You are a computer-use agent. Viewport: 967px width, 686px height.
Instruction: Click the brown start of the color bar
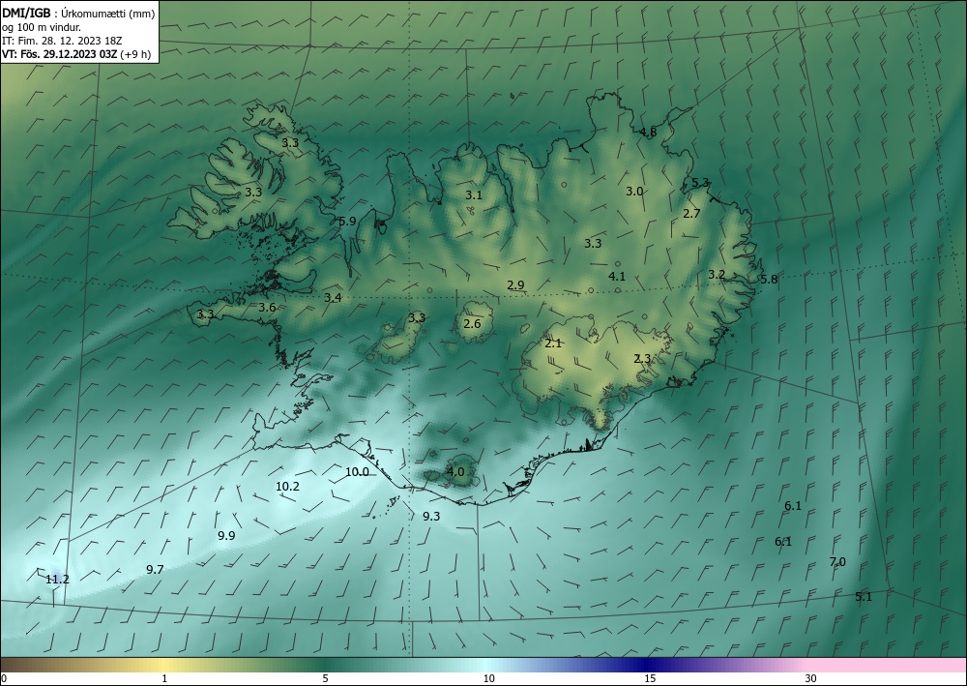[18, 665]
